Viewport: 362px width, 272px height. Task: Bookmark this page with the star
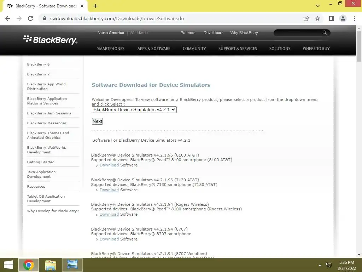[317, 18]
